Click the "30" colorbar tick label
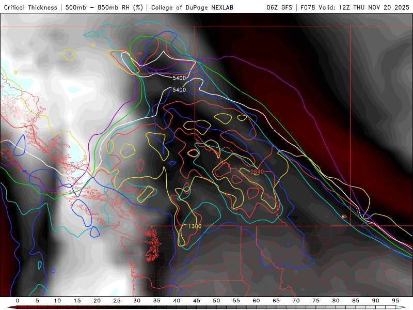 137,301
